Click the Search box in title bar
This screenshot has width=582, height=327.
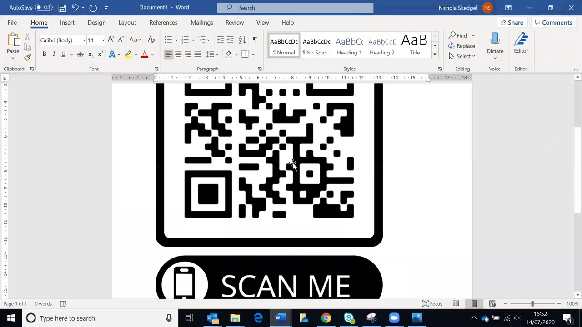[295, 8]
